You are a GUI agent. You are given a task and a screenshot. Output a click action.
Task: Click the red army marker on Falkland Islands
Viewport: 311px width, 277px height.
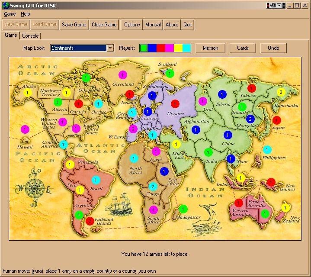coord(90,221)
